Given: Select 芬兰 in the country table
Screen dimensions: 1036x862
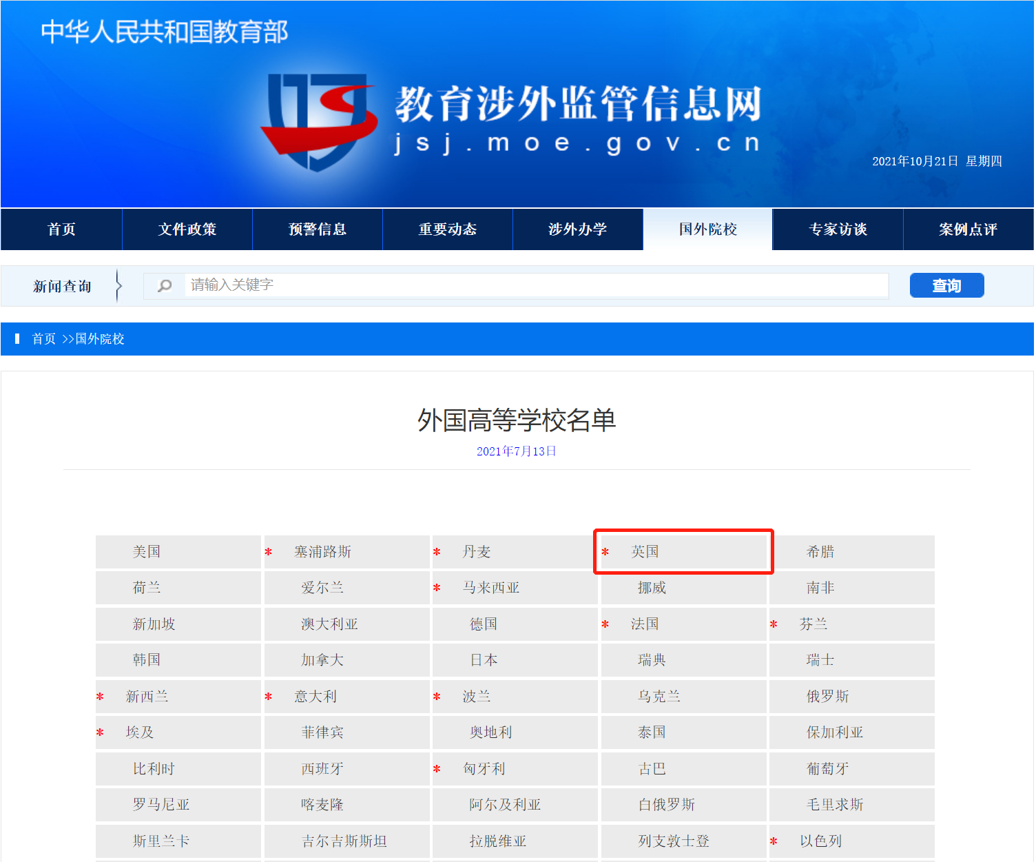Looking at the screenshot, I should pyautogui.click(x=814, y=624).
